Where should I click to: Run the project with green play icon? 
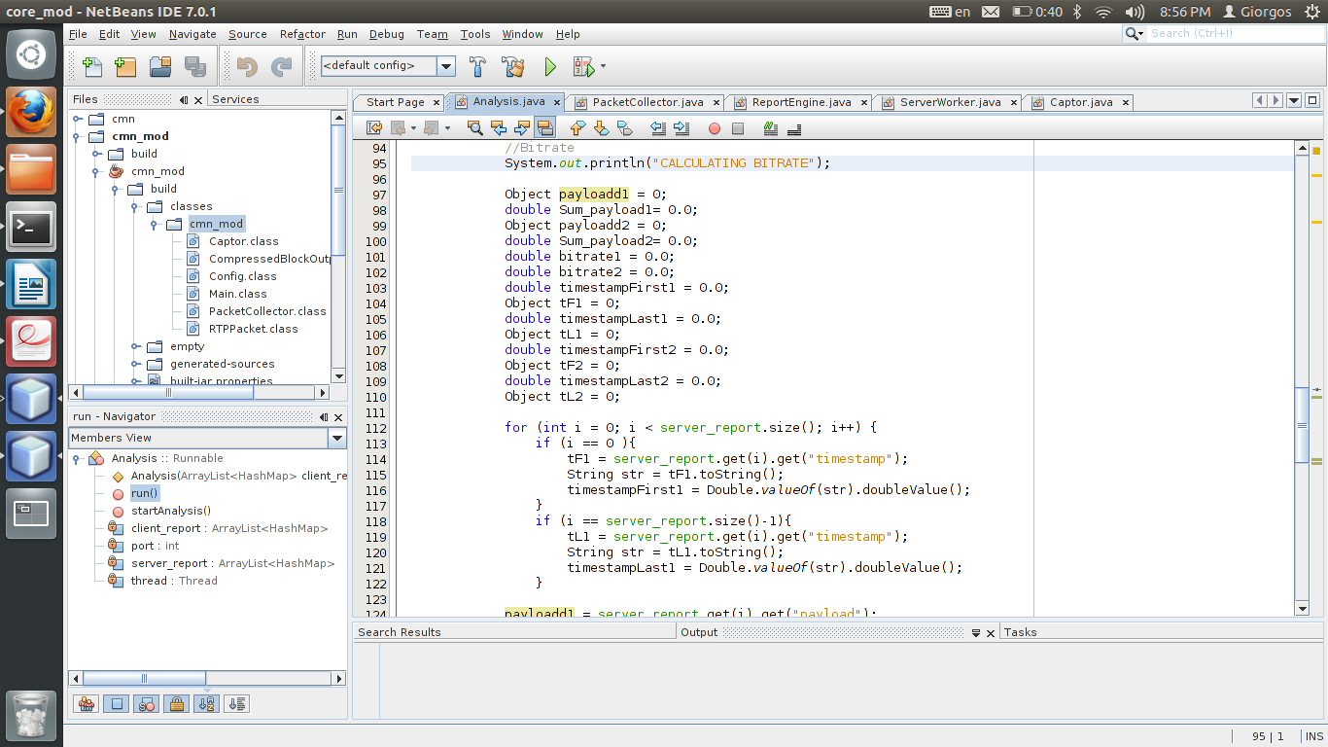[550, 67]
